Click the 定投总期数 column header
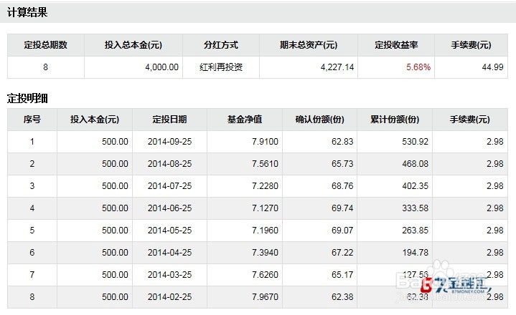516x315 pixels. click(x=46, y=45)
